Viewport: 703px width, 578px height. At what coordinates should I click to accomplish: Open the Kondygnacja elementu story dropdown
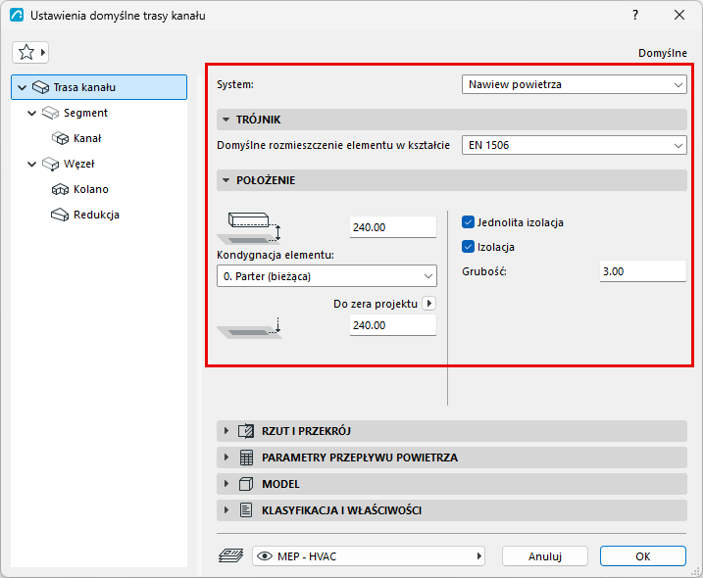(326, 276)
